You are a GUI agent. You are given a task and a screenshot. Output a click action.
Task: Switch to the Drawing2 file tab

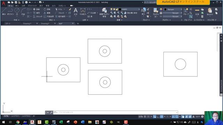point(45,24)
